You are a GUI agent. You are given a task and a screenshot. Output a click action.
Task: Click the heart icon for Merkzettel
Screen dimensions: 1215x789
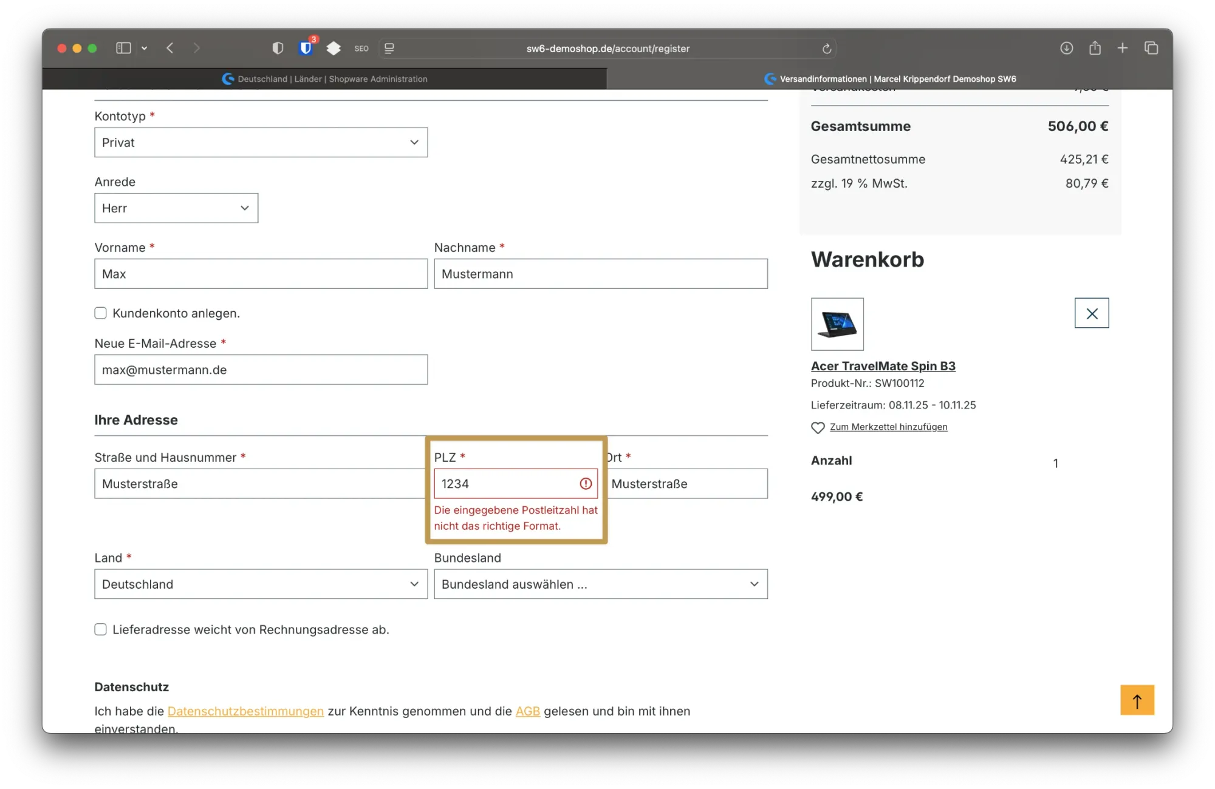(818, 427)
